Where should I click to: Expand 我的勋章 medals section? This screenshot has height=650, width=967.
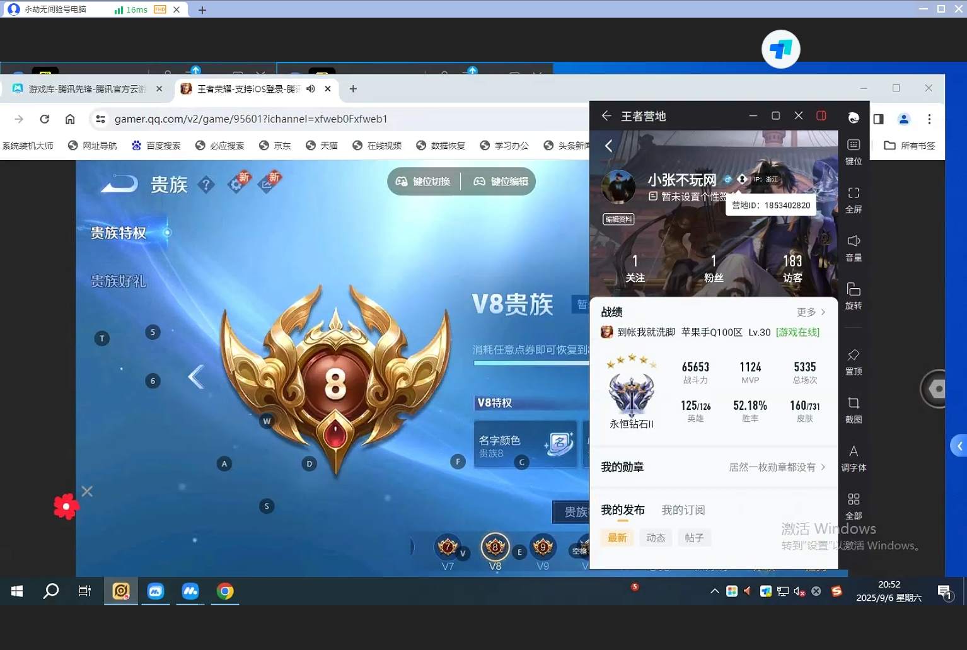(x=713, y=467)
